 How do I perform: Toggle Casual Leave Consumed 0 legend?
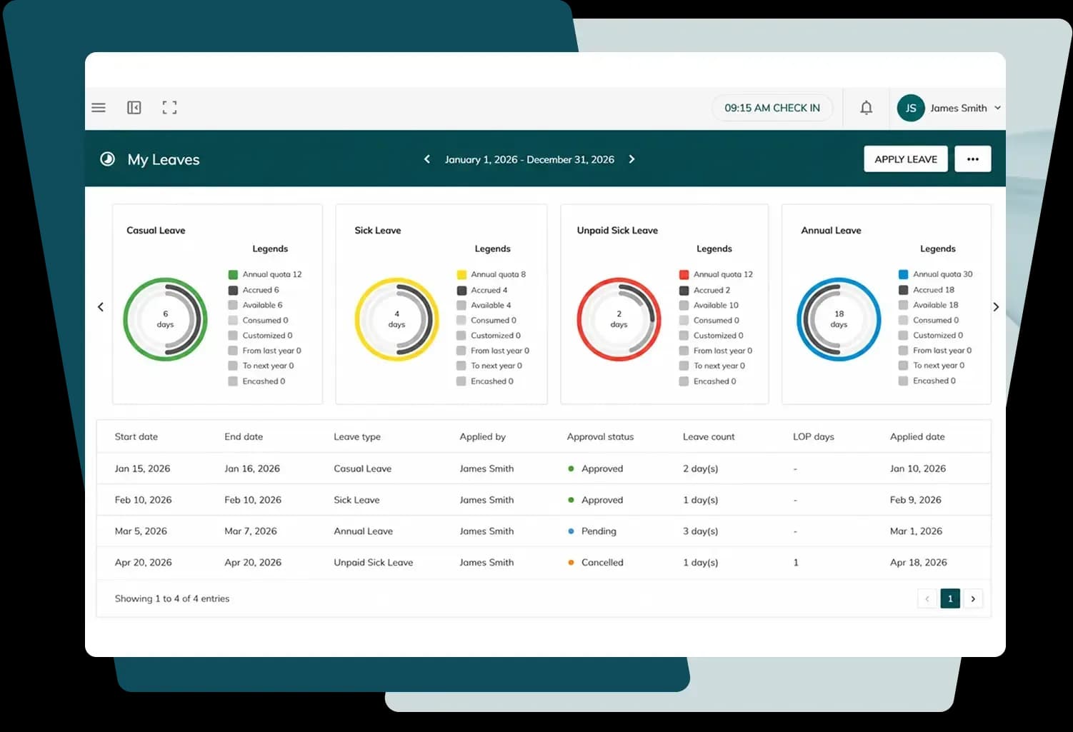pos(258,321)
